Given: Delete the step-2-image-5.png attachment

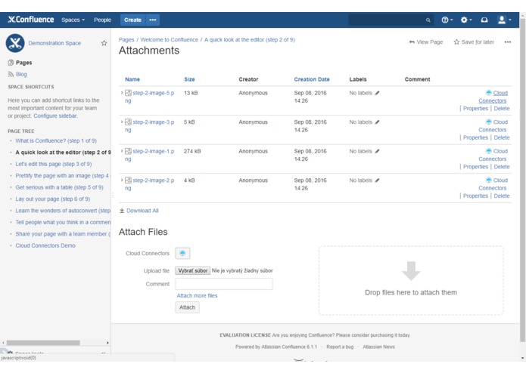Looking at the screenshot, I should pyautogui.click(x=502, y=109).
